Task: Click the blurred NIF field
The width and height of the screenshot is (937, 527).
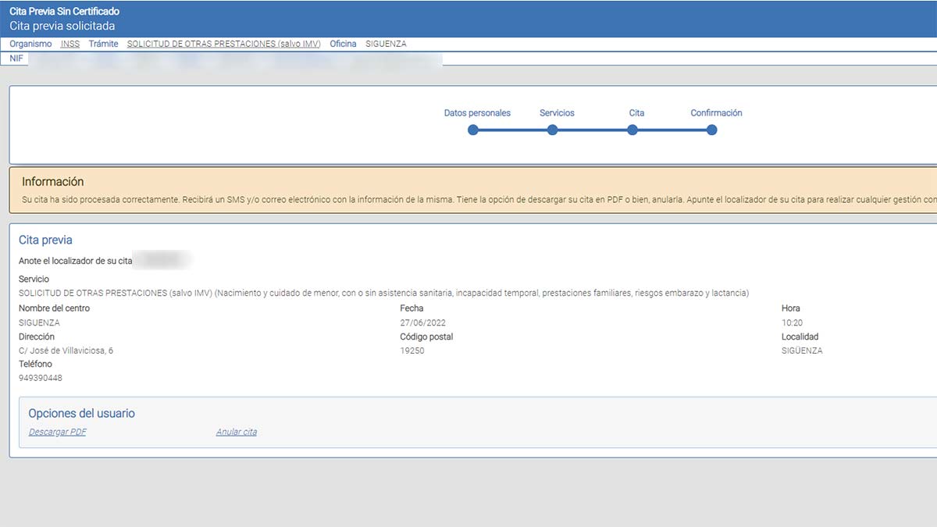Action: (x=234, y=59)
